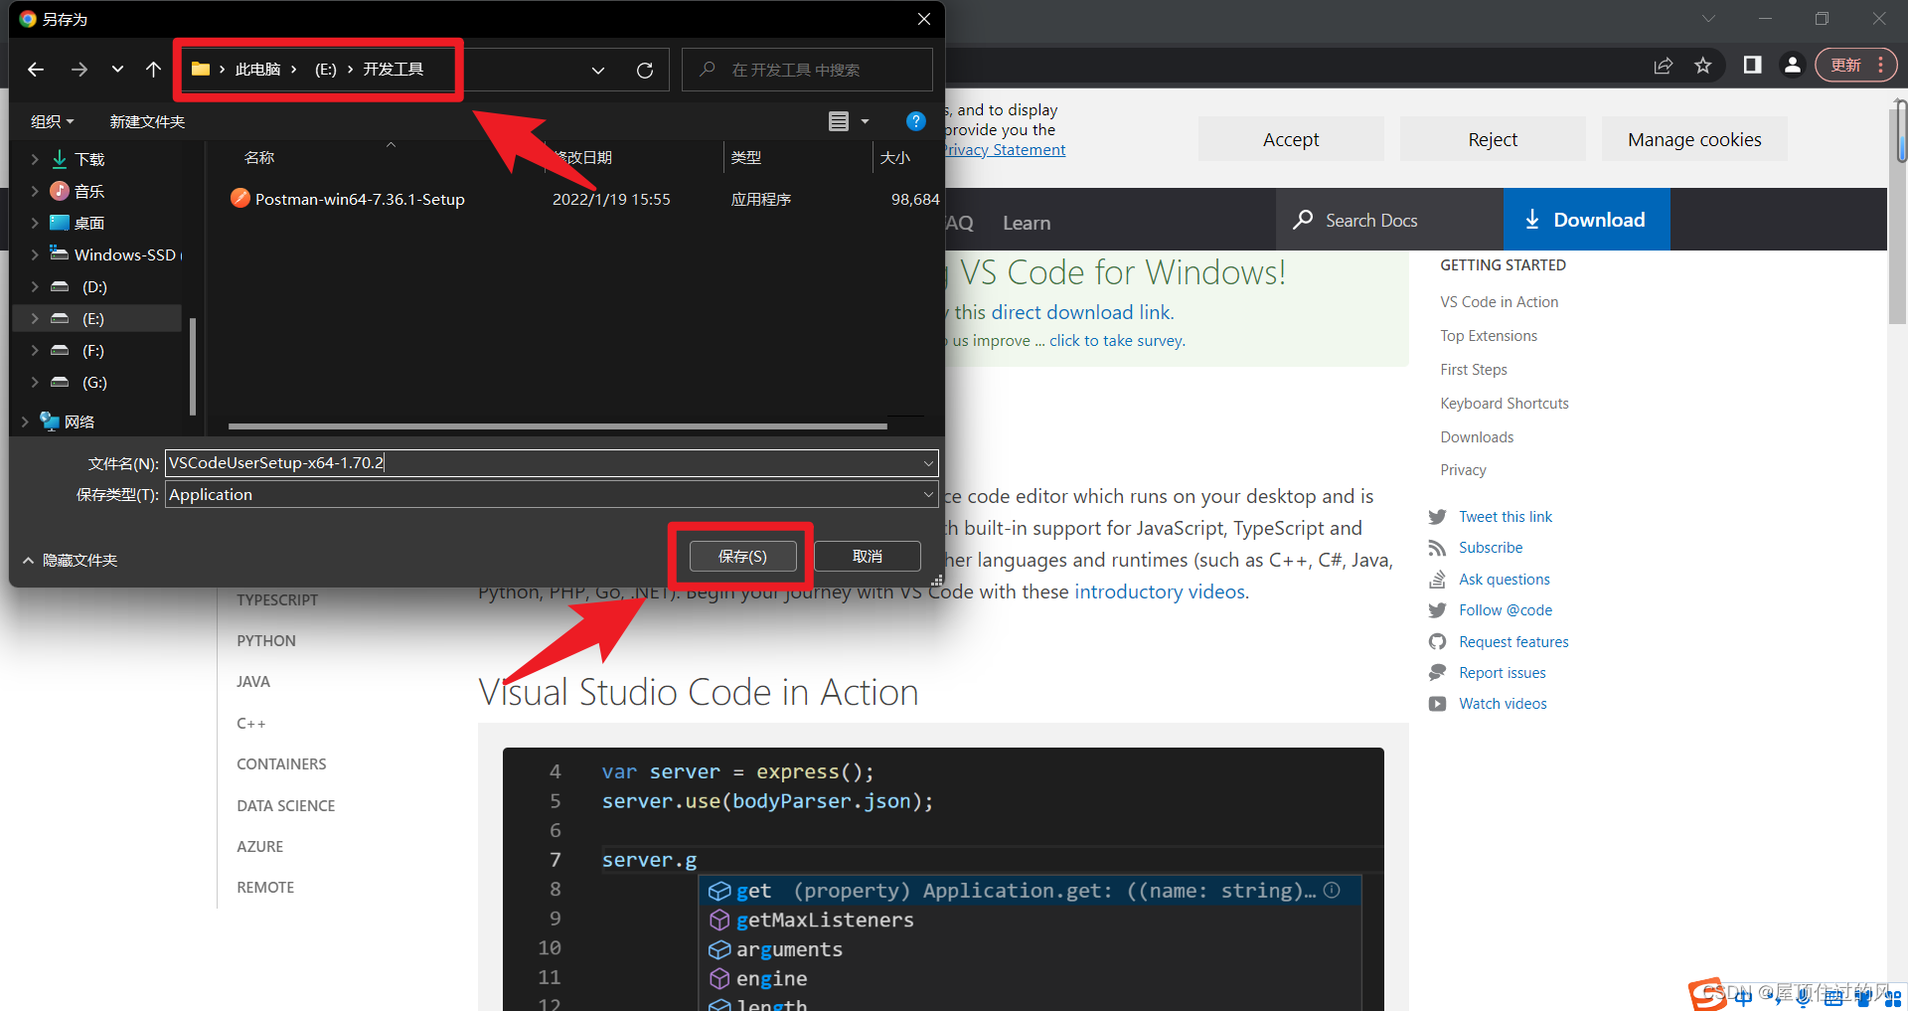Select 网络 in navigation pane
This screenshot has width=1908, height=1011.
coord(79,421)
